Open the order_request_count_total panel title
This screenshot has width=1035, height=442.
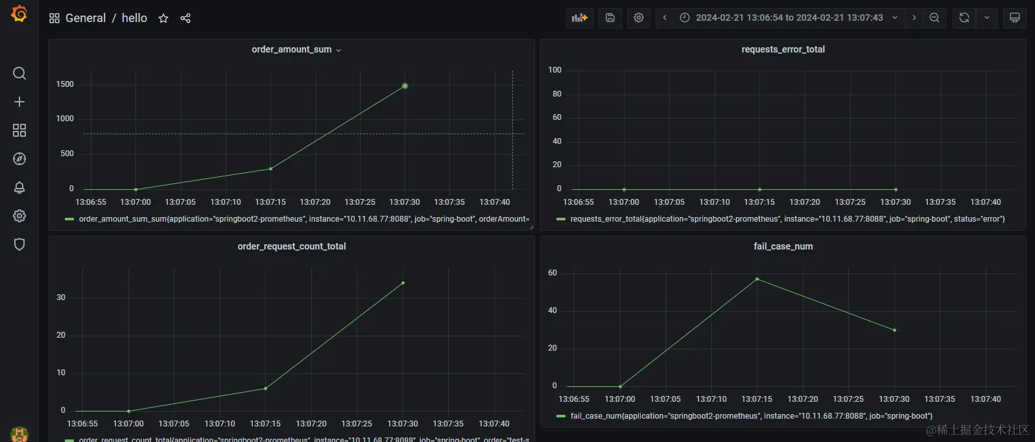click(x=292, y=246)
